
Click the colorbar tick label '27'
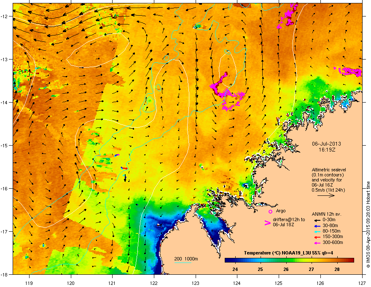point(312,269)
